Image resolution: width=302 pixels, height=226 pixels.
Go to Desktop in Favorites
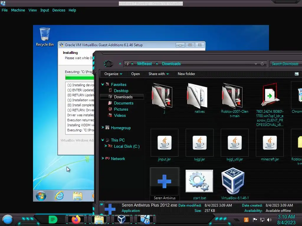[x=121, y=91]
